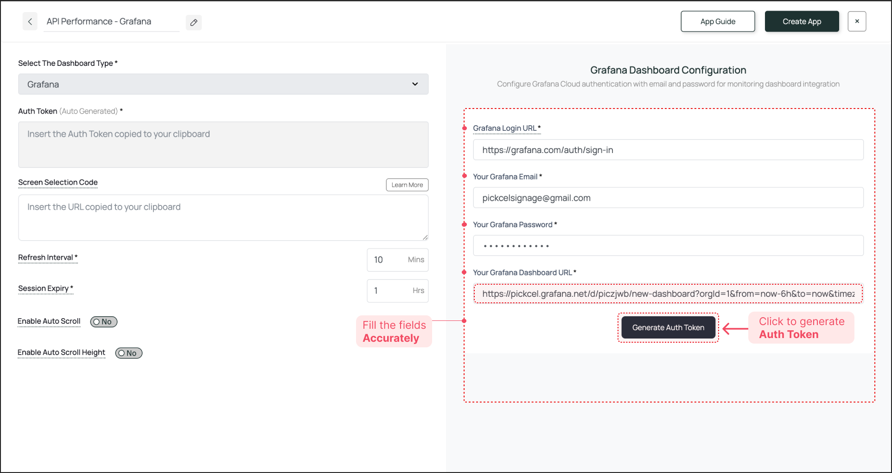Click Generate Auth Token button
Image resolution: width=892 pixels, height=473 pixels.
pyautogui.click(x=668, y=328)
